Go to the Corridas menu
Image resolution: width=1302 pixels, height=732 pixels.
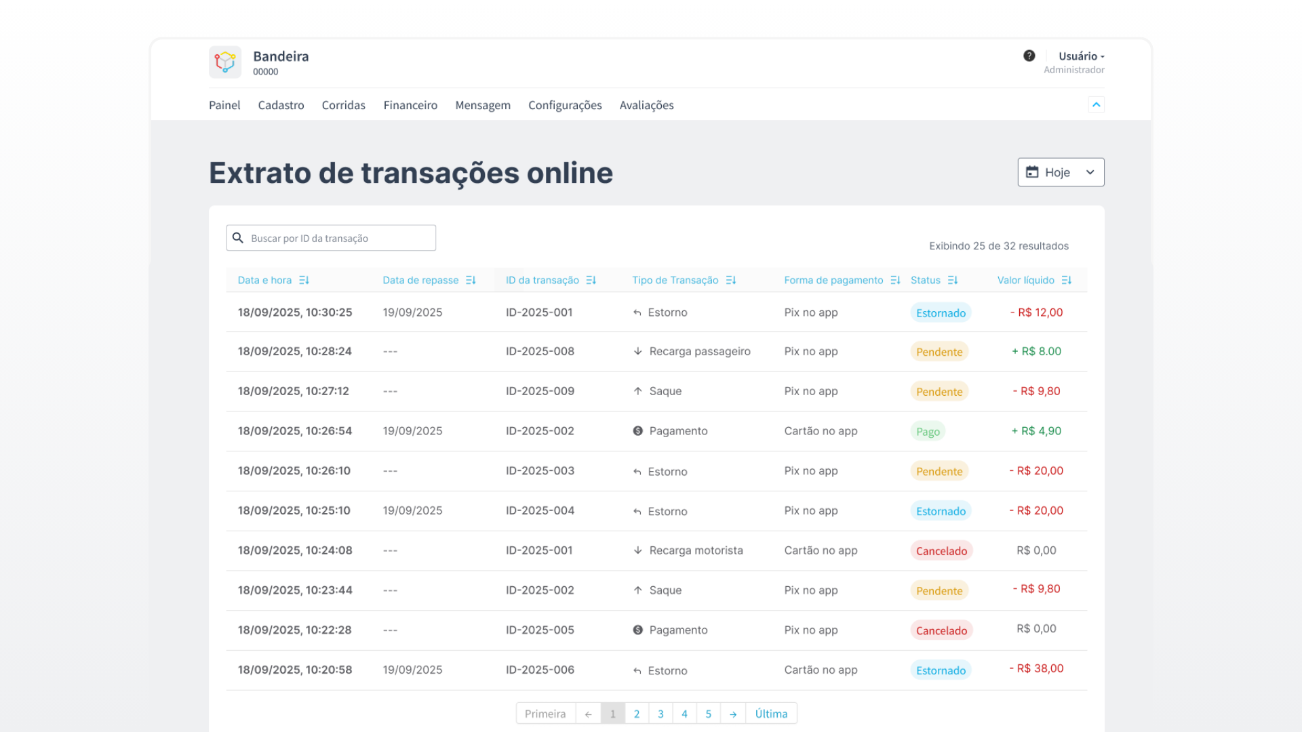343,105
